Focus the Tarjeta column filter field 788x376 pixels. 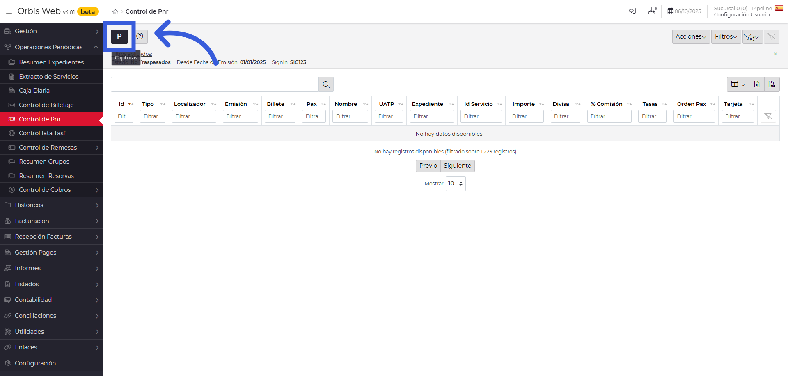(738, 116)
